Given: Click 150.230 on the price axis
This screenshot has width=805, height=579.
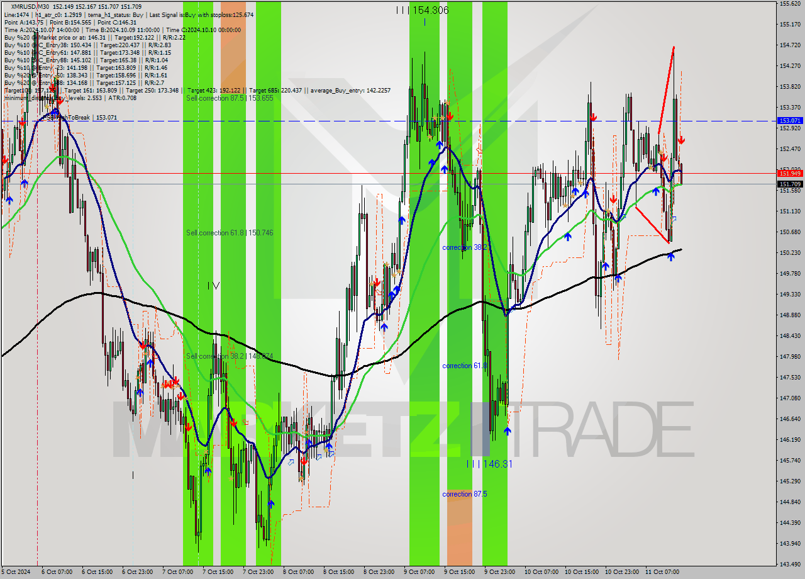Looking at the screenshot, I should click(x=790, y=253).
